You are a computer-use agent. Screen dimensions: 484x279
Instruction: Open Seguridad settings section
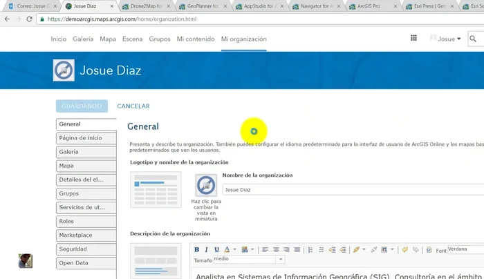[x=86, y=249]
